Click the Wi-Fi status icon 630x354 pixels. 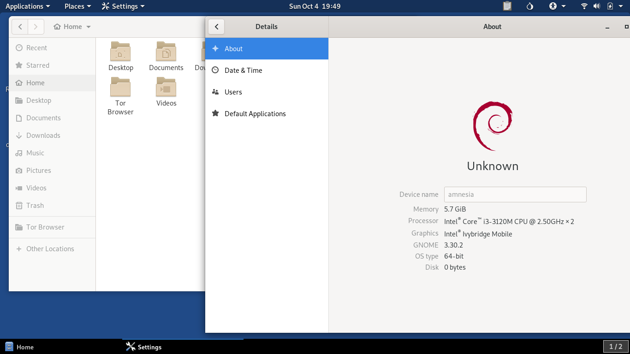coord(584,6)
